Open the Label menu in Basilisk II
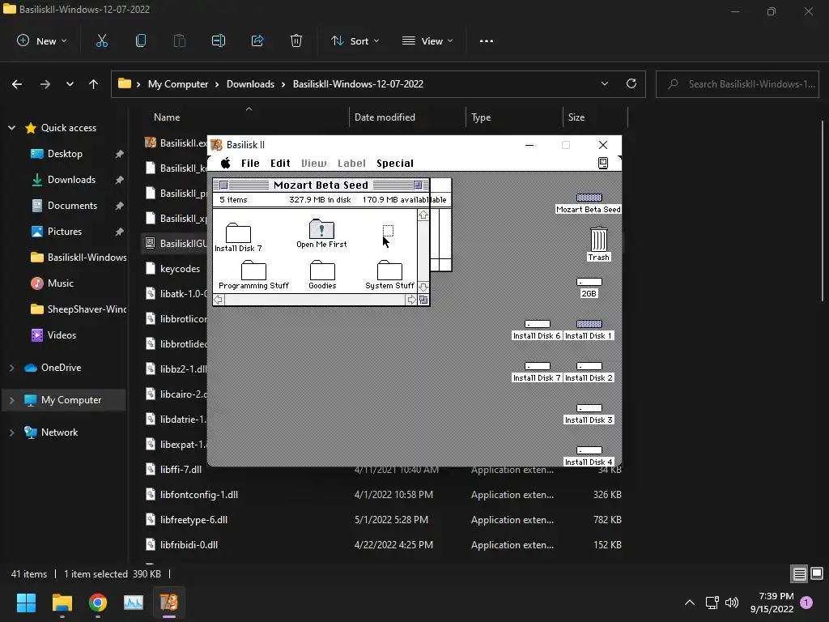 [351, 164]
